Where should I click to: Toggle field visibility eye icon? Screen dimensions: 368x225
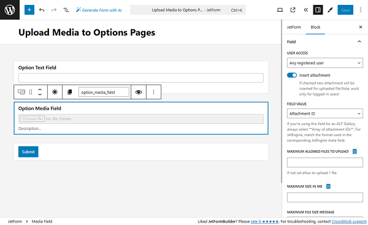[139, 92]
